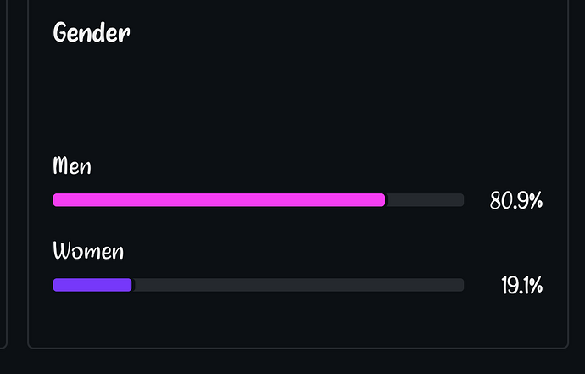The image size is (585, 374).
Task: Click the far right end of Men track
Action: pyautogui.click(x=460, y=200)
